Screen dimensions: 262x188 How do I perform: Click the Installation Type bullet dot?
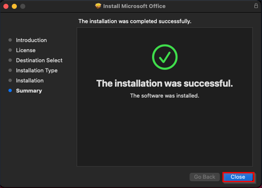(x=10, y=70)
